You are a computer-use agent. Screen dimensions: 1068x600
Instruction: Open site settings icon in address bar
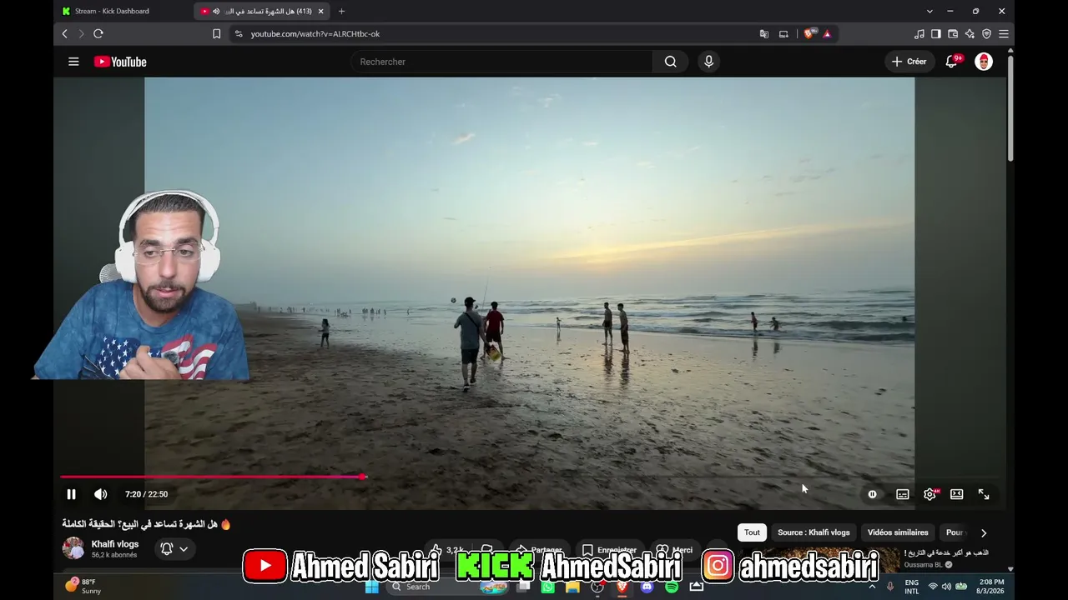[x=239, y=34]
